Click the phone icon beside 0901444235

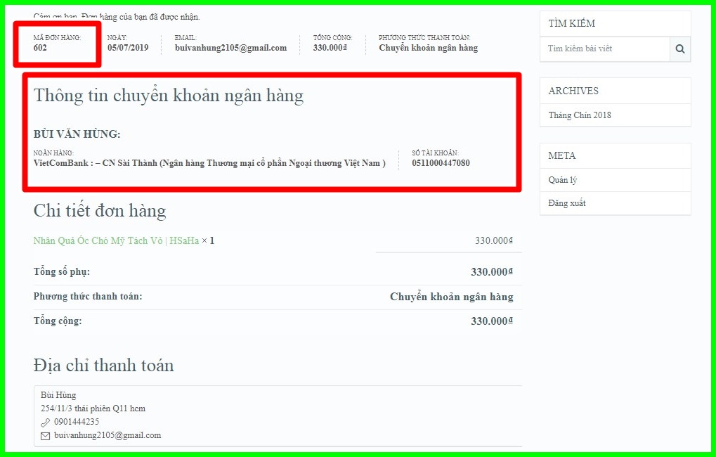pyautogui.click(x=45, y=423)
